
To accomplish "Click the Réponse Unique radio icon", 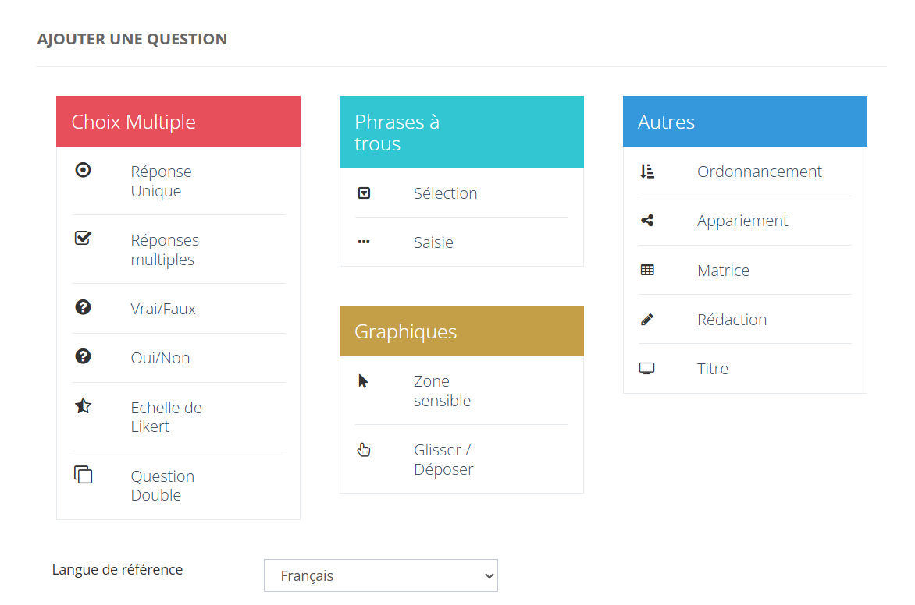I will [x=83, y=170].
